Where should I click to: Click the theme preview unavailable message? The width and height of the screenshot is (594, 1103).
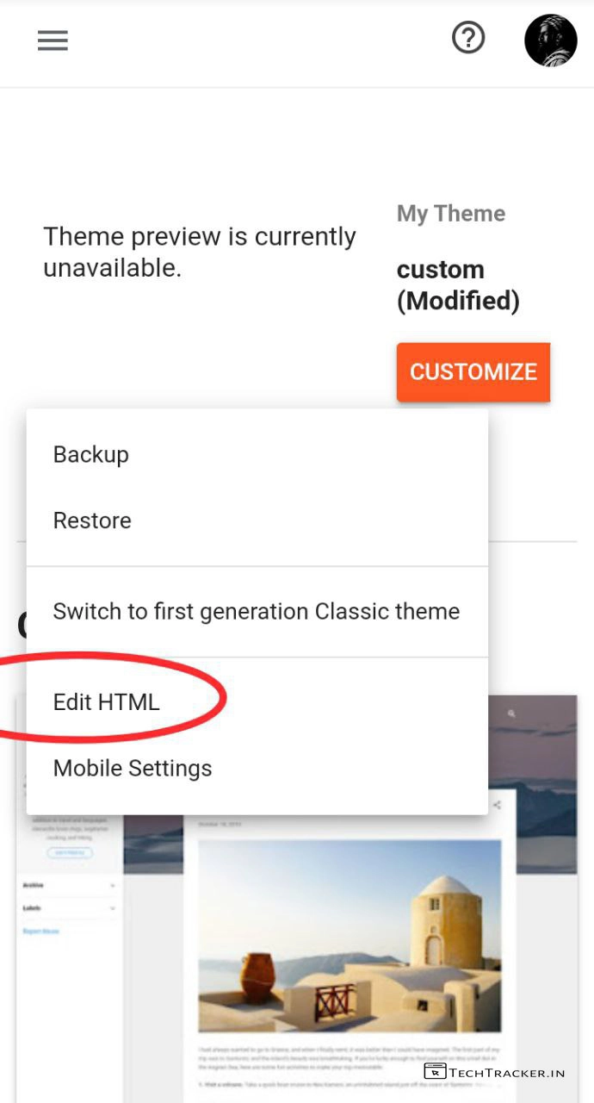(x=200, y=252)
